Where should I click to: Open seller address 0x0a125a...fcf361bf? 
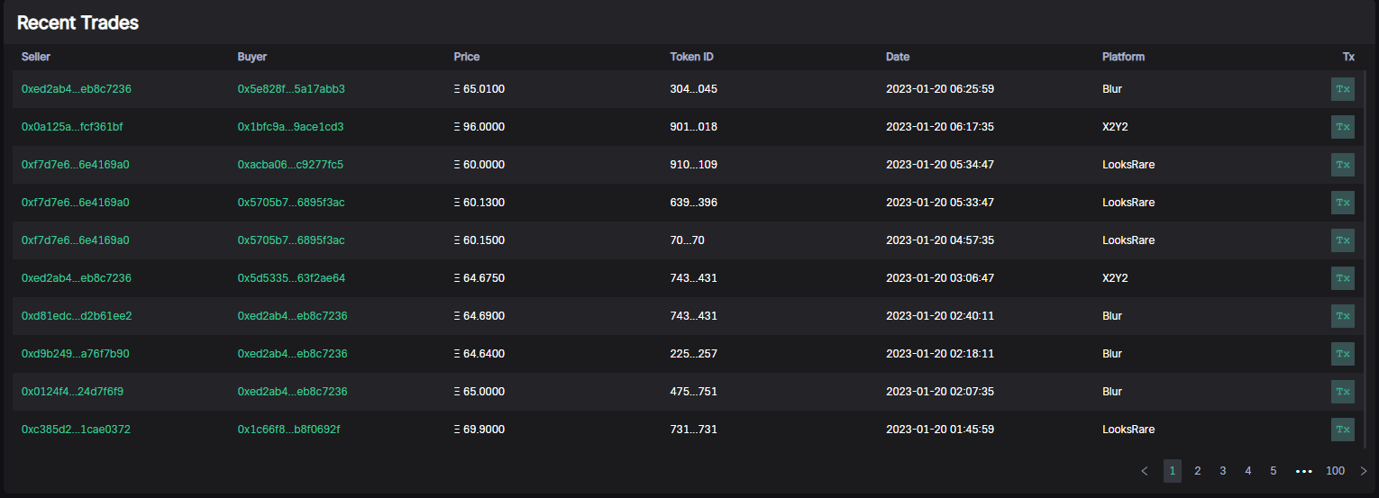[72, 127]
